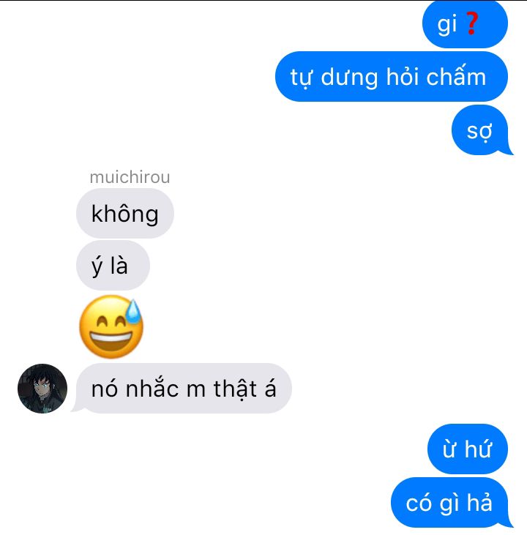Viewport: 527px width, 535px height.
Task: Click the word "thật" in gray bubble
Action: [235, 389]
